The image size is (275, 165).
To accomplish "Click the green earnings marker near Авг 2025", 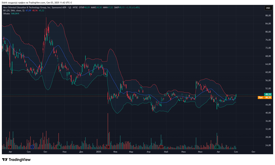I will [217, 147].
